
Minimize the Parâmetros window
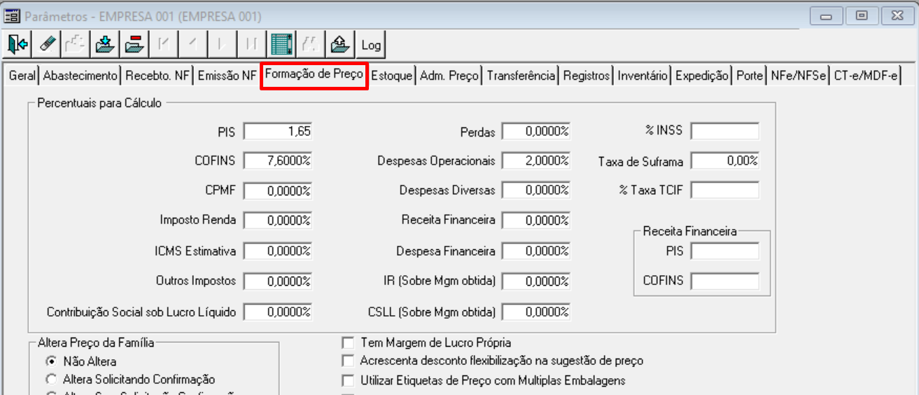point(827,15)
